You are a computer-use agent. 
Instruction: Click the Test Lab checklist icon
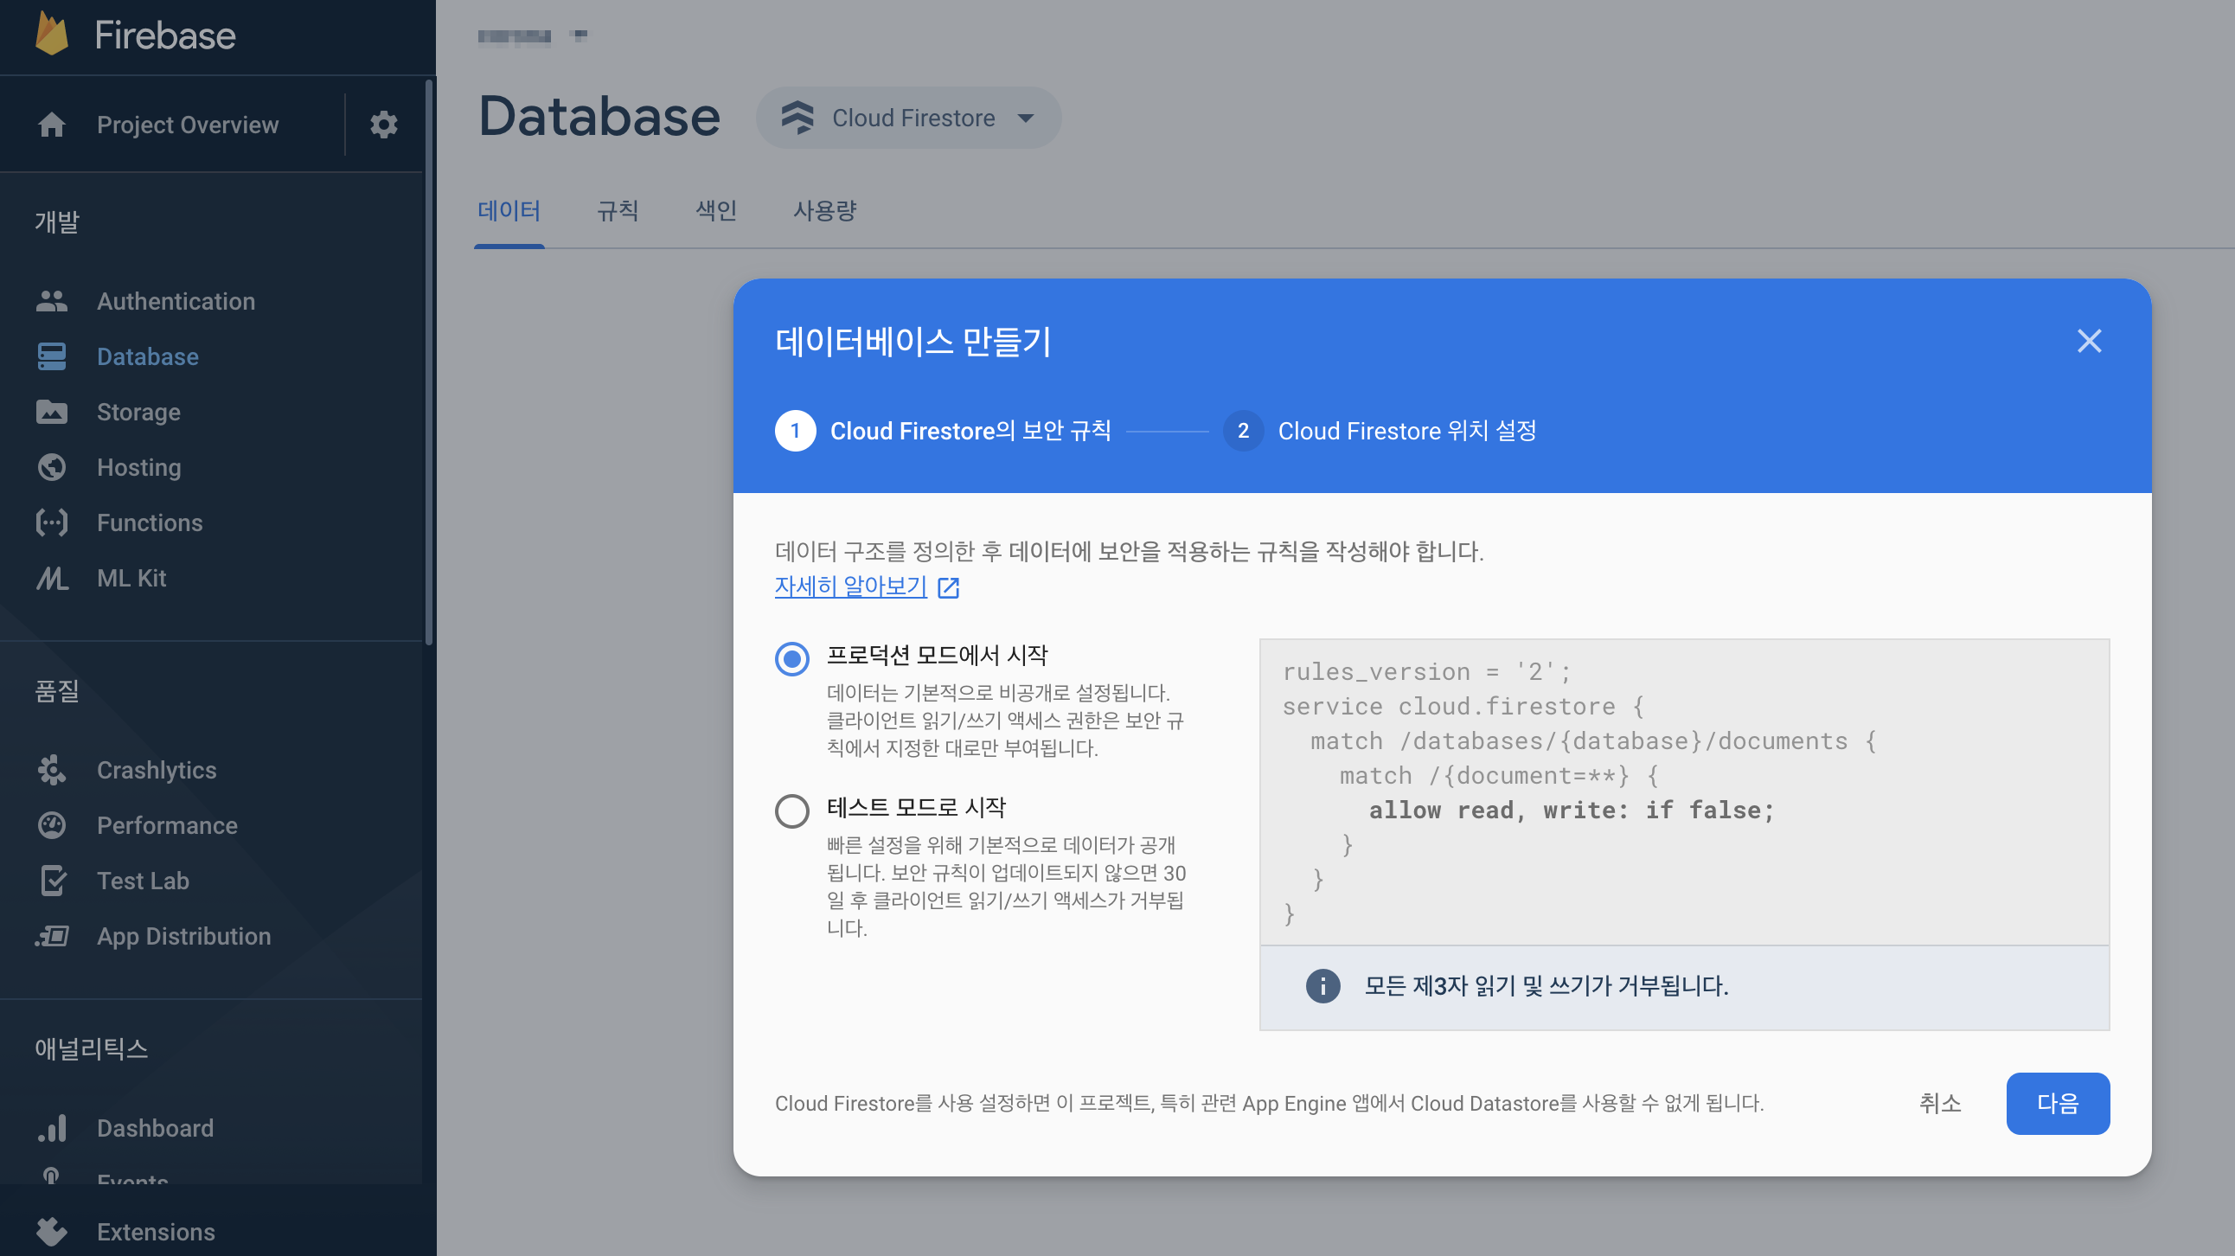[x=51, y=881]
